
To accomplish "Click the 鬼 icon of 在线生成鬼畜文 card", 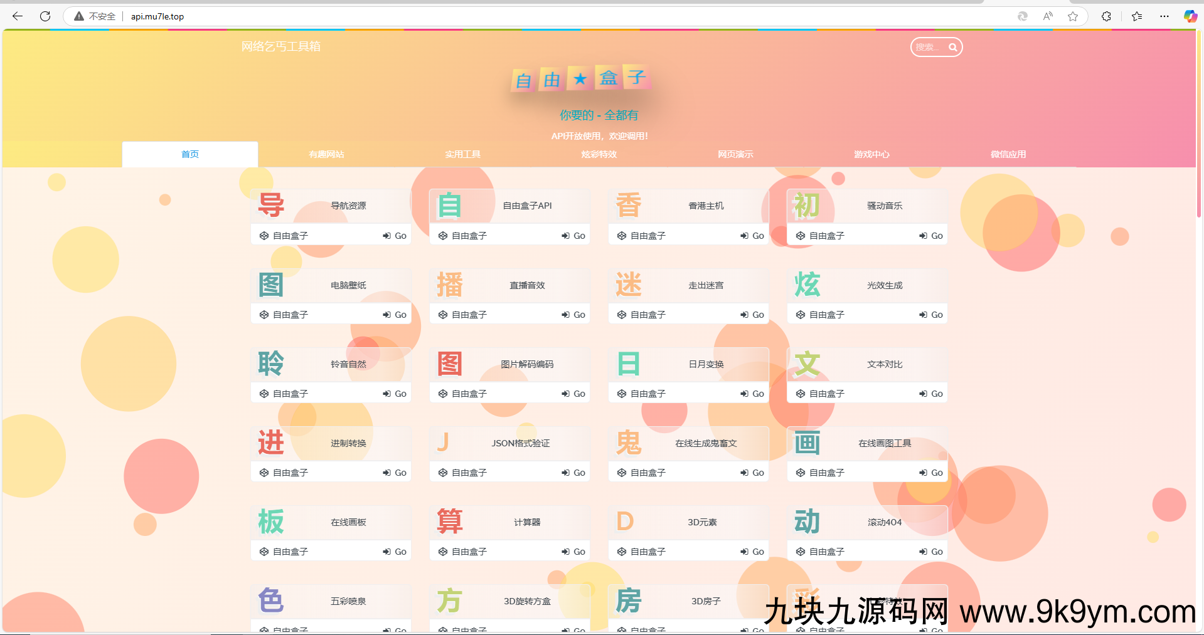I will (629, 443).
